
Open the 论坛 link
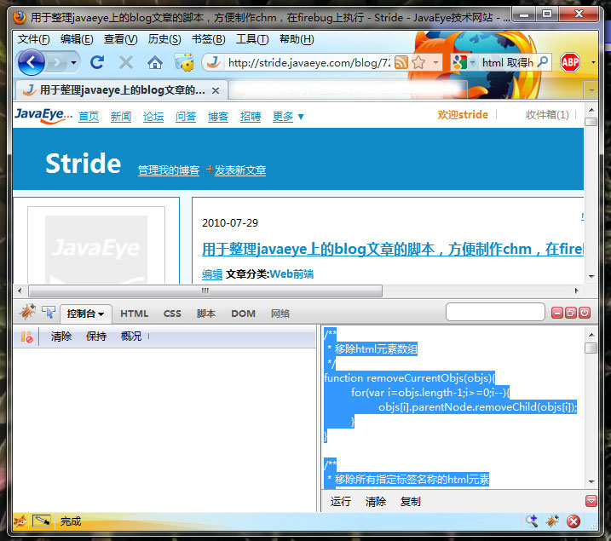(153, 116)
